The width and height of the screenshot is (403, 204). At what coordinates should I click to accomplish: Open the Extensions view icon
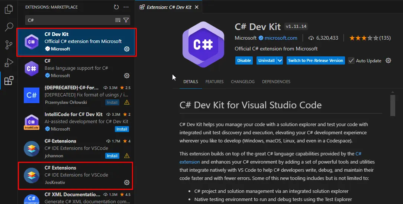(x=9, y=80)
